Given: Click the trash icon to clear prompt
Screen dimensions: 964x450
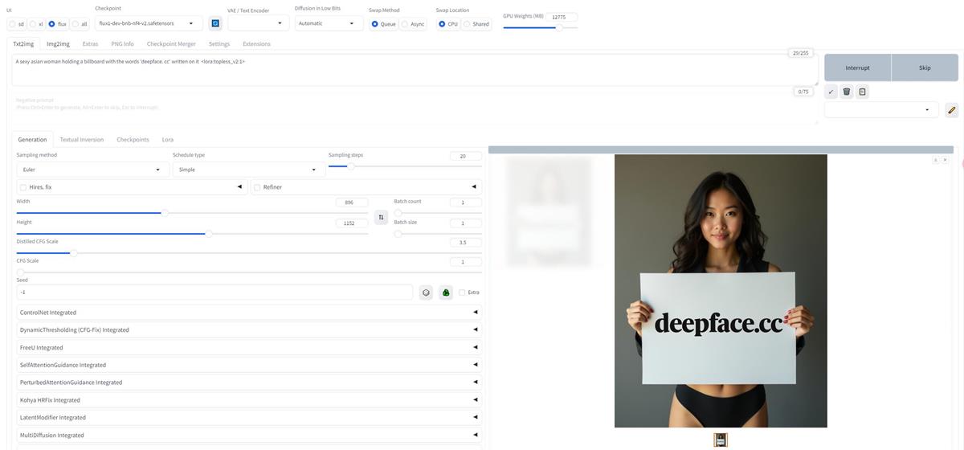Looking at the screenshot, I should pyautogui.click(x=847, y=92).
